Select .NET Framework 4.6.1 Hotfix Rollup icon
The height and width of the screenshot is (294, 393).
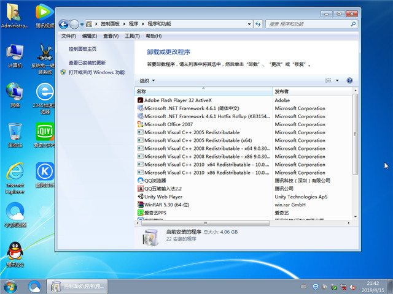[141, 116]
